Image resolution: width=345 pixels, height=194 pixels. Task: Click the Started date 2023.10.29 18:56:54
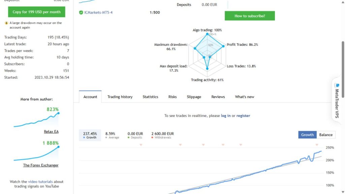point(52,77)
